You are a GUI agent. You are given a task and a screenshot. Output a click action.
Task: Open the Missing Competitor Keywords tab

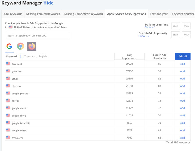coord(84,14)
